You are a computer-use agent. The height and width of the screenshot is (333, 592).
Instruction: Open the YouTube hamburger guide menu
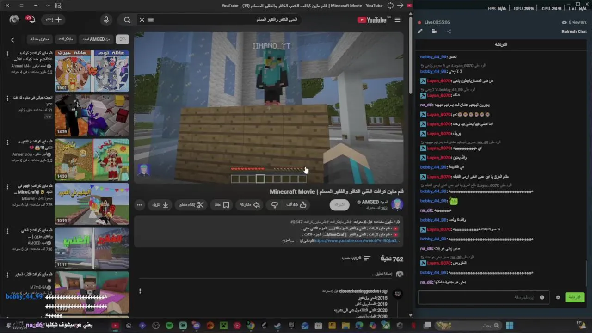pyautogui.click(x=397, y=20)
